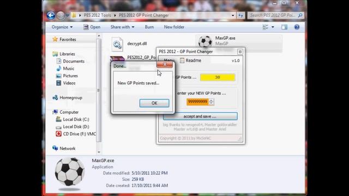Click OK in the Done dialog
Image resolution: width=349 pixels, height=196 pixels.
pos(154,103)
